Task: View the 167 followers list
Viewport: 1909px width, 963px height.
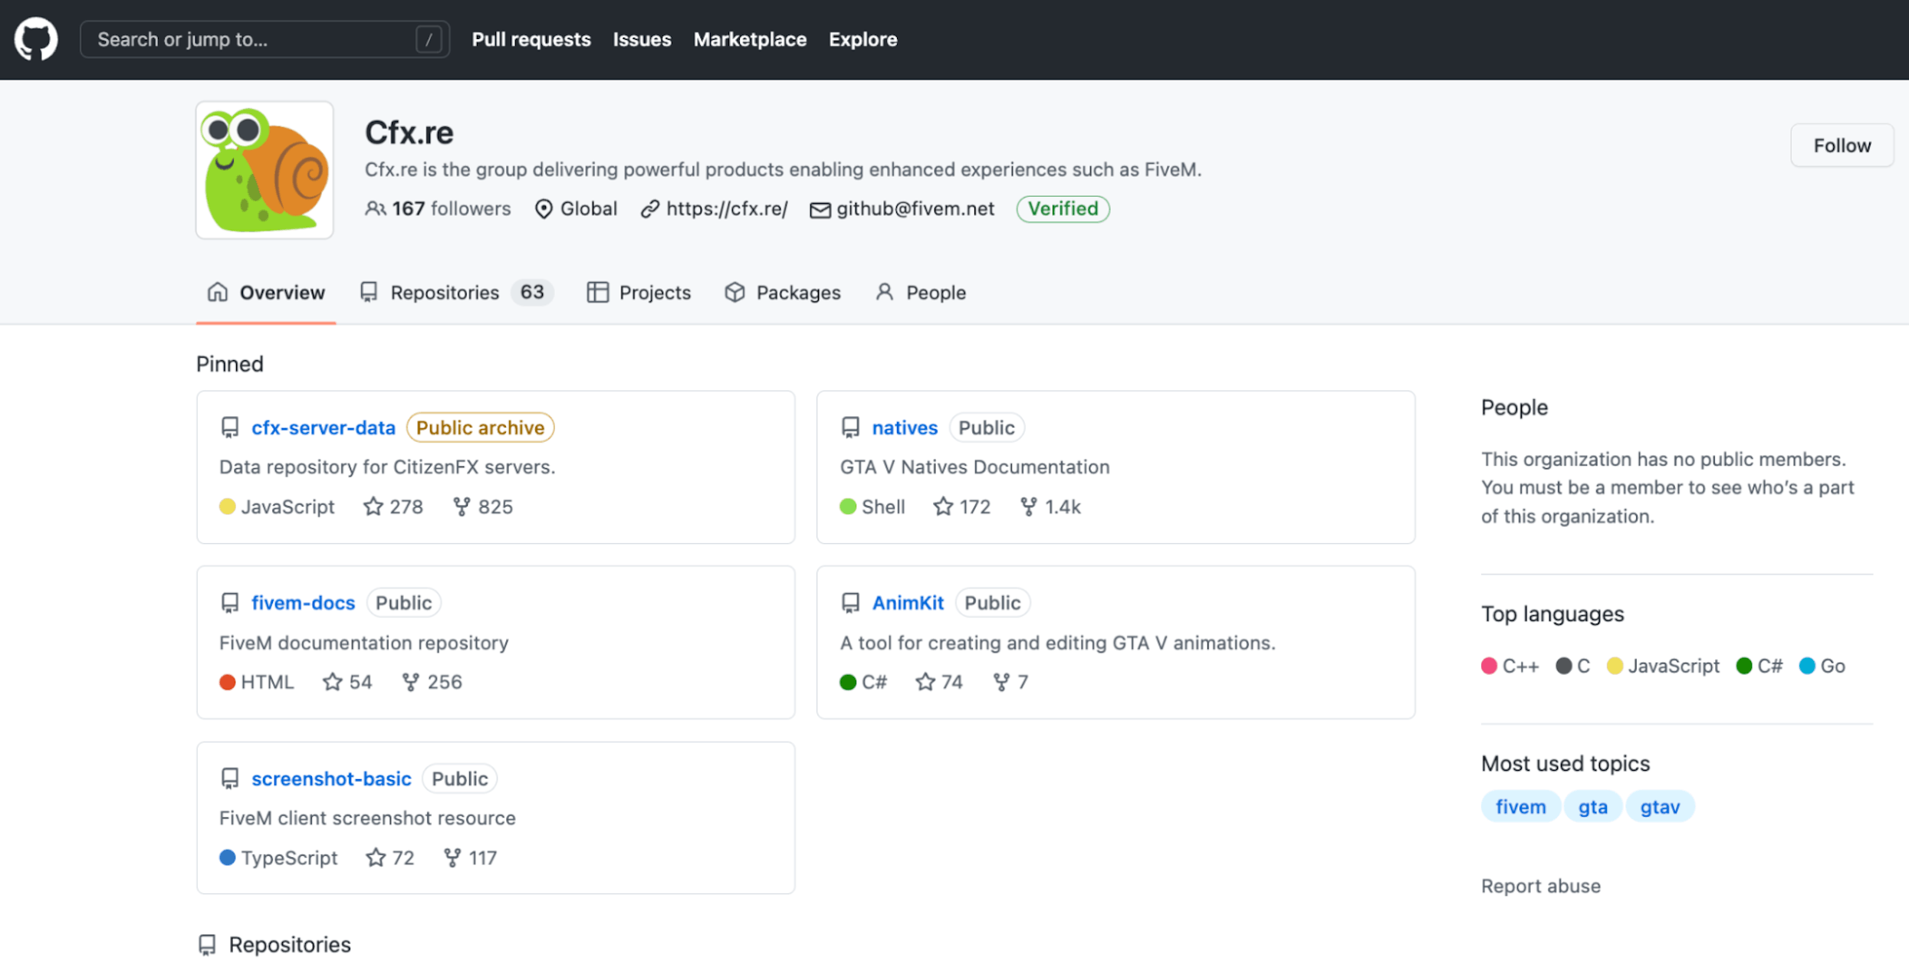Action: [451, 208]
